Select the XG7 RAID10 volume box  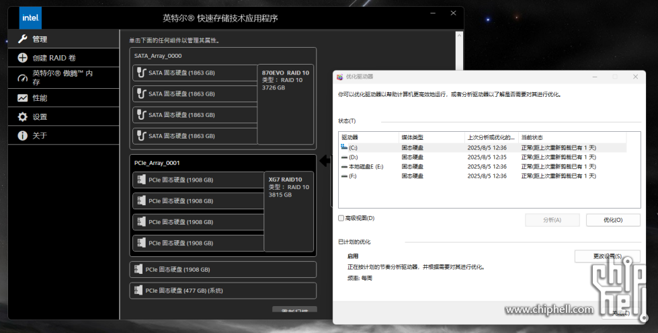click(x=289, y=211)
